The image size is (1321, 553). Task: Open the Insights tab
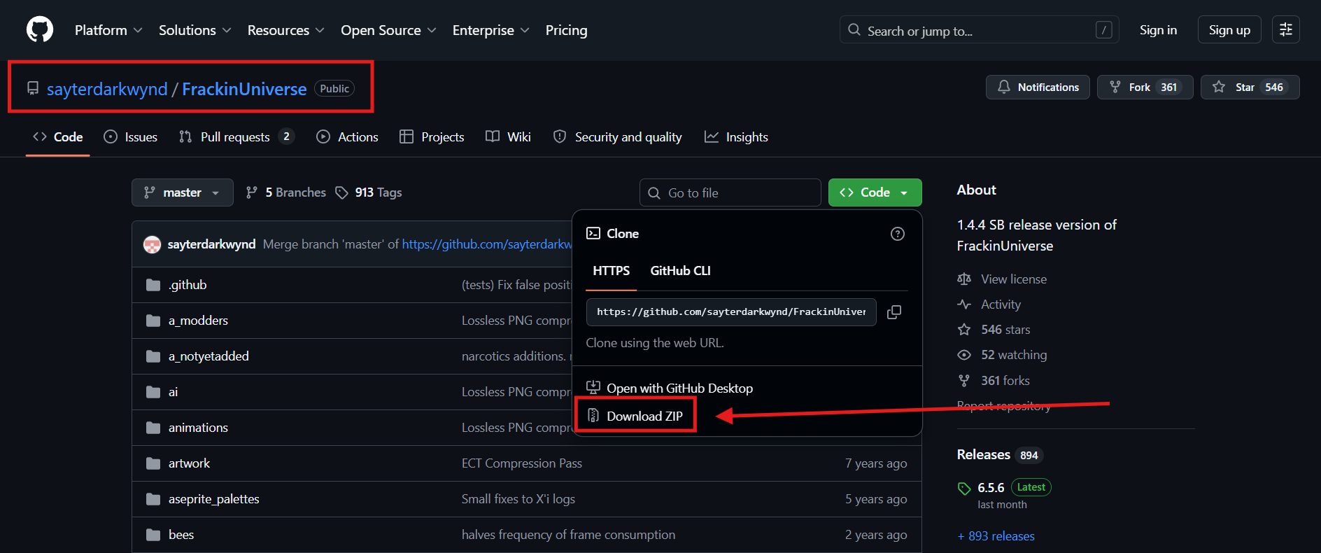pyautogui.click(x=736, y=137)
